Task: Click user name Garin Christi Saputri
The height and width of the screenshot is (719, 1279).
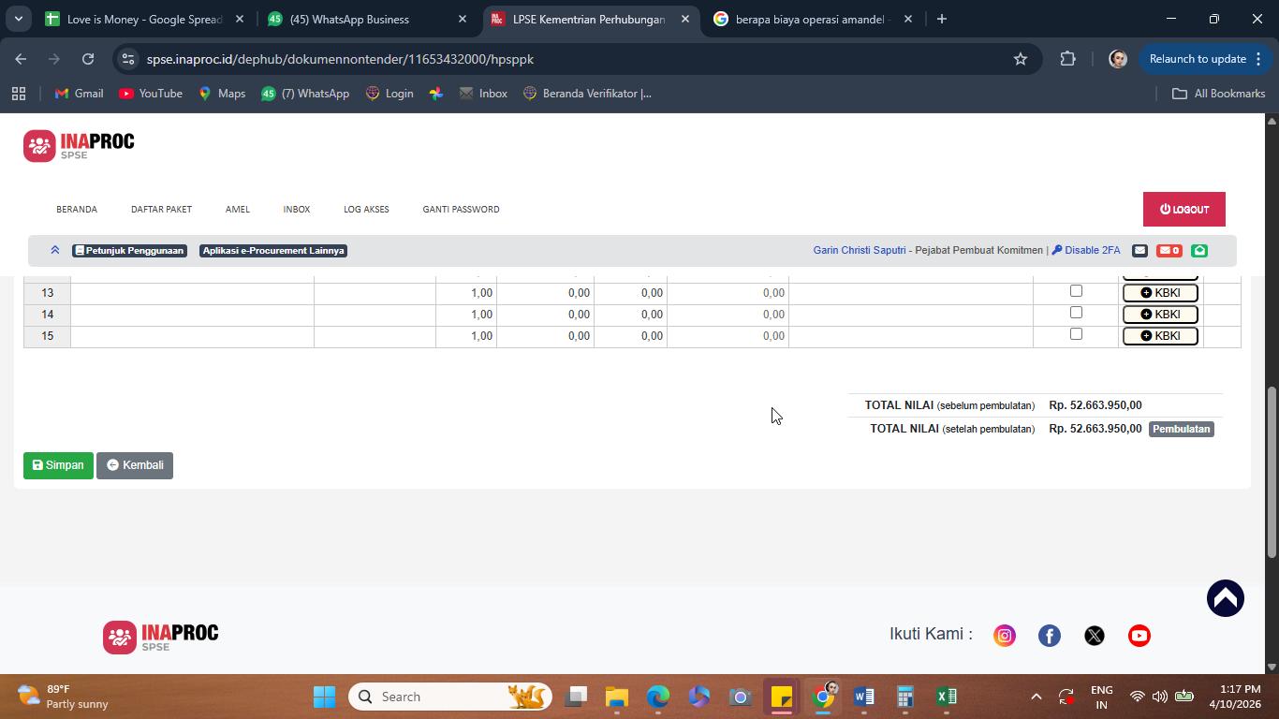Action: 860,250
